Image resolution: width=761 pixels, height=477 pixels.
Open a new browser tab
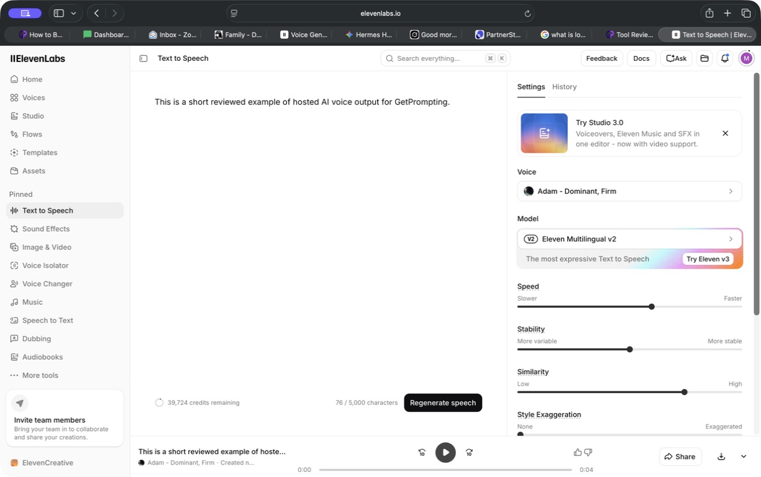coord(727,13)
